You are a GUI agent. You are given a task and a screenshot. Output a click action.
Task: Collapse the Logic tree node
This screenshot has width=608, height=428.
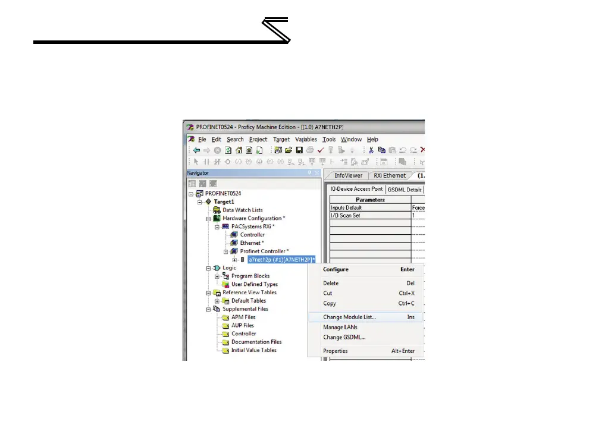(208, 268)
